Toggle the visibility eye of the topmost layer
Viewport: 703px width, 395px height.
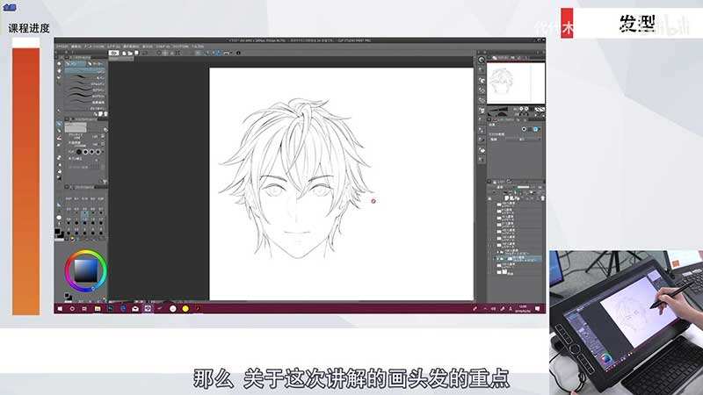point(493,202)
